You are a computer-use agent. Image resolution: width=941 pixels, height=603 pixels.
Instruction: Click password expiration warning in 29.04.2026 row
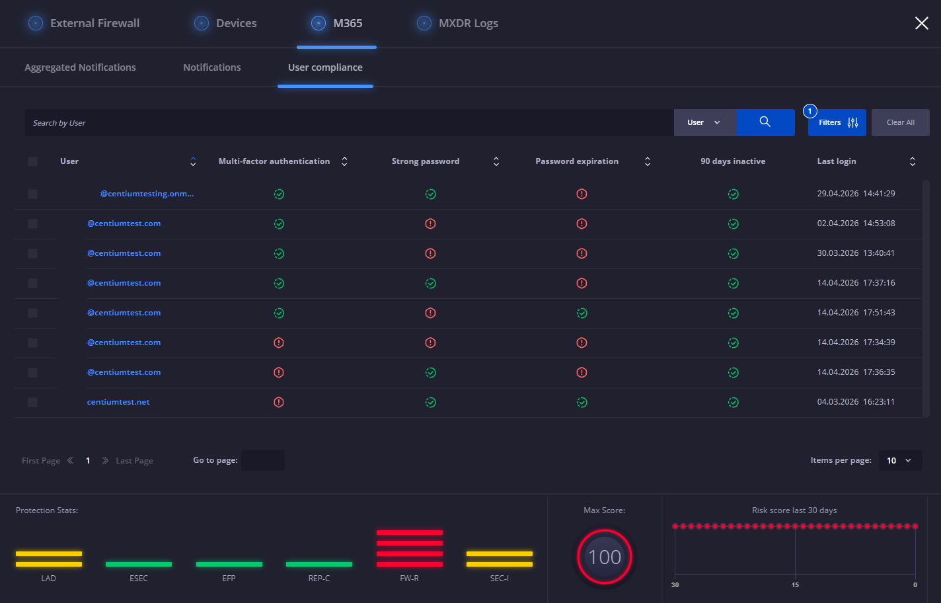tap(582, 194)
